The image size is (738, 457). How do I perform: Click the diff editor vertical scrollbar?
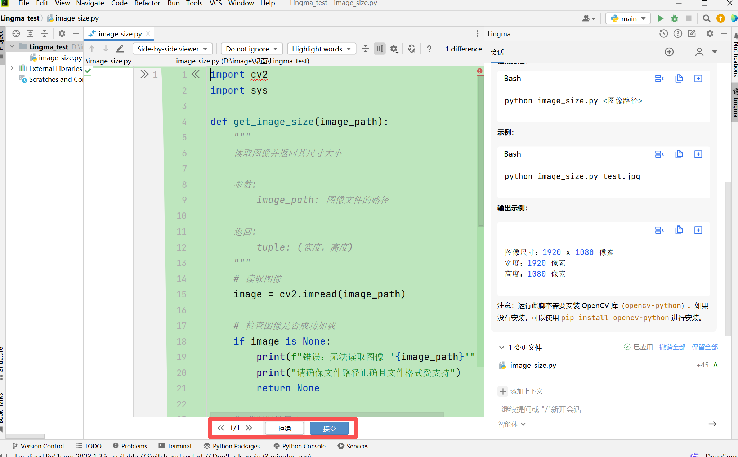point(480,151)
